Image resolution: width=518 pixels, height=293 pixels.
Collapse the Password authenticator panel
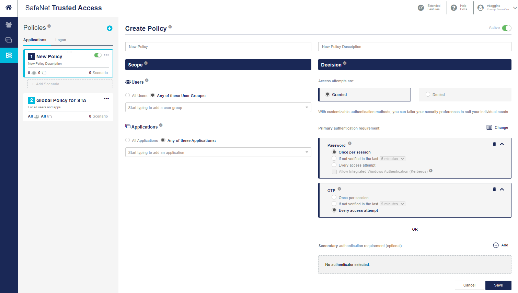pyautogui.click(x=502, y=144)
